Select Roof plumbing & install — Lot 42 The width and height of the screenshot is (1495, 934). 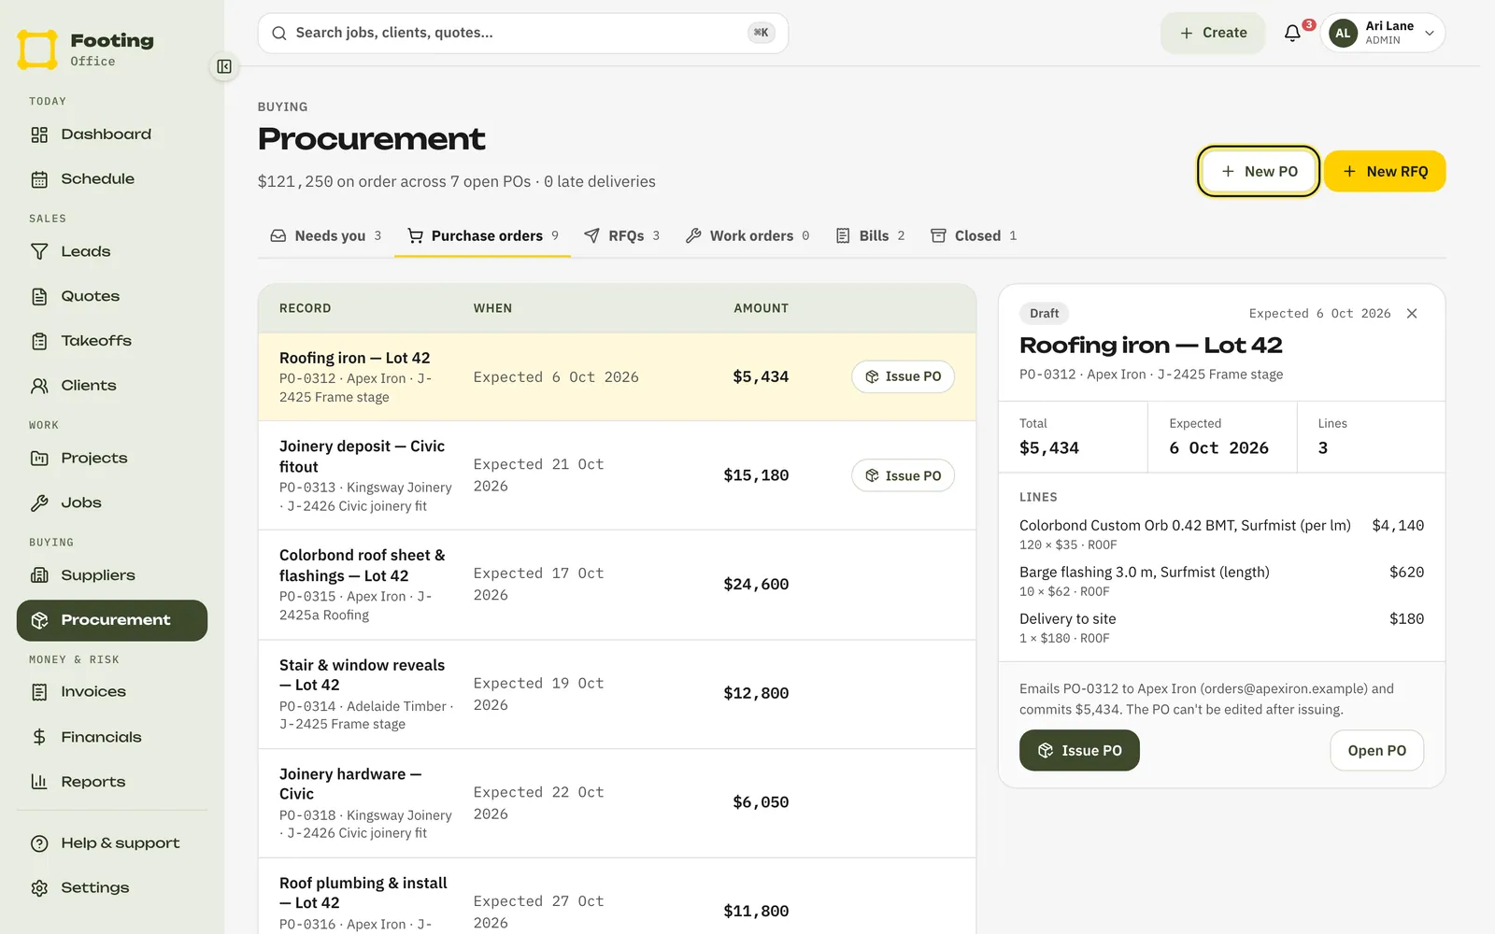coord(617,897)
